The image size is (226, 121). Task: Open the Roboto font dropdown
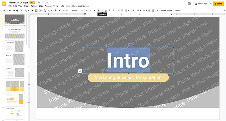[x=77, y=11]
